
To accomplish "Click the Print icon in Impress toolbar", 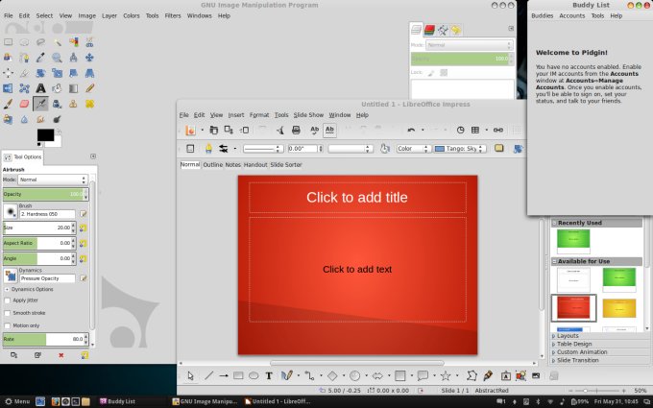I will (x=297, y=130).
